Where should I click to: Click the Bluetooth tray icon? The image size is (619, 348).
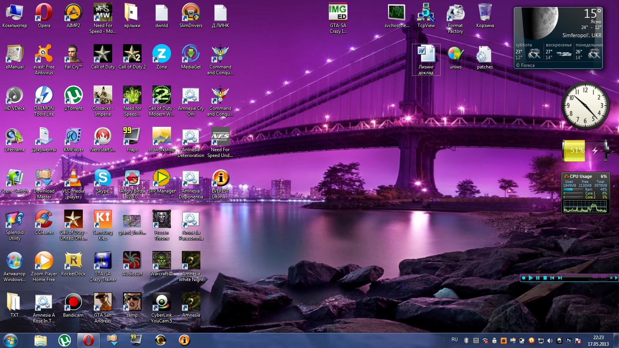coord(466,341)
